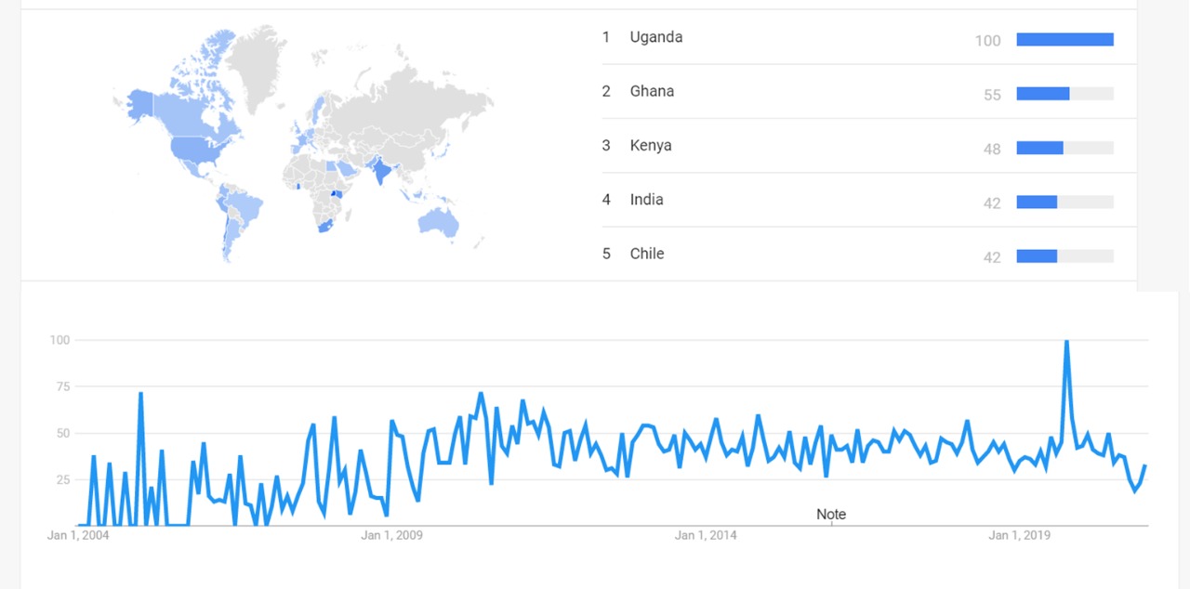
Task: Click the Jan 1, 2009 axis label
Action: click(391, 536)
